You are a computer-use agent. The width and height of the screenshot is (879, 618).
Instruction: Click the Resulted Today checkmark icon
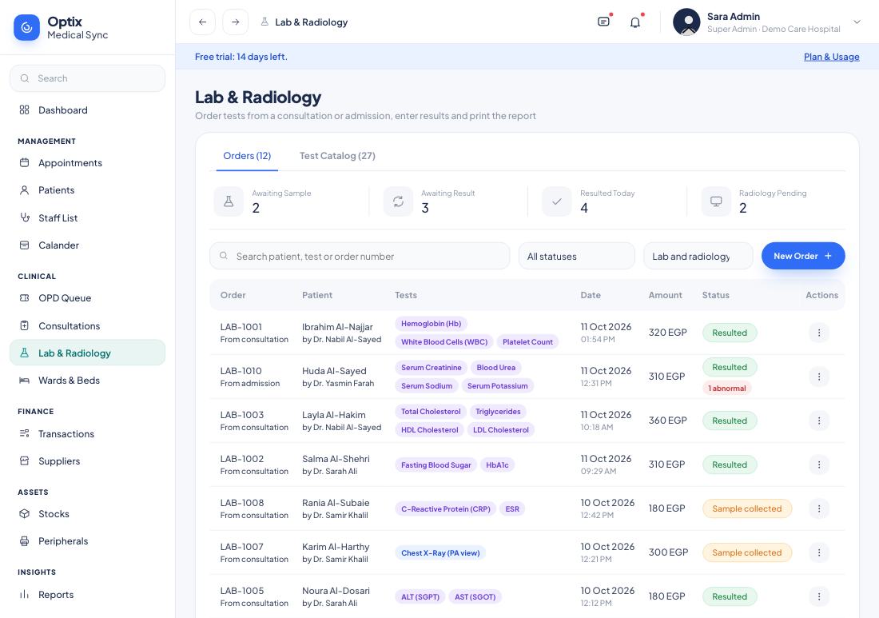pyautogui.click(x=557, y=201)
